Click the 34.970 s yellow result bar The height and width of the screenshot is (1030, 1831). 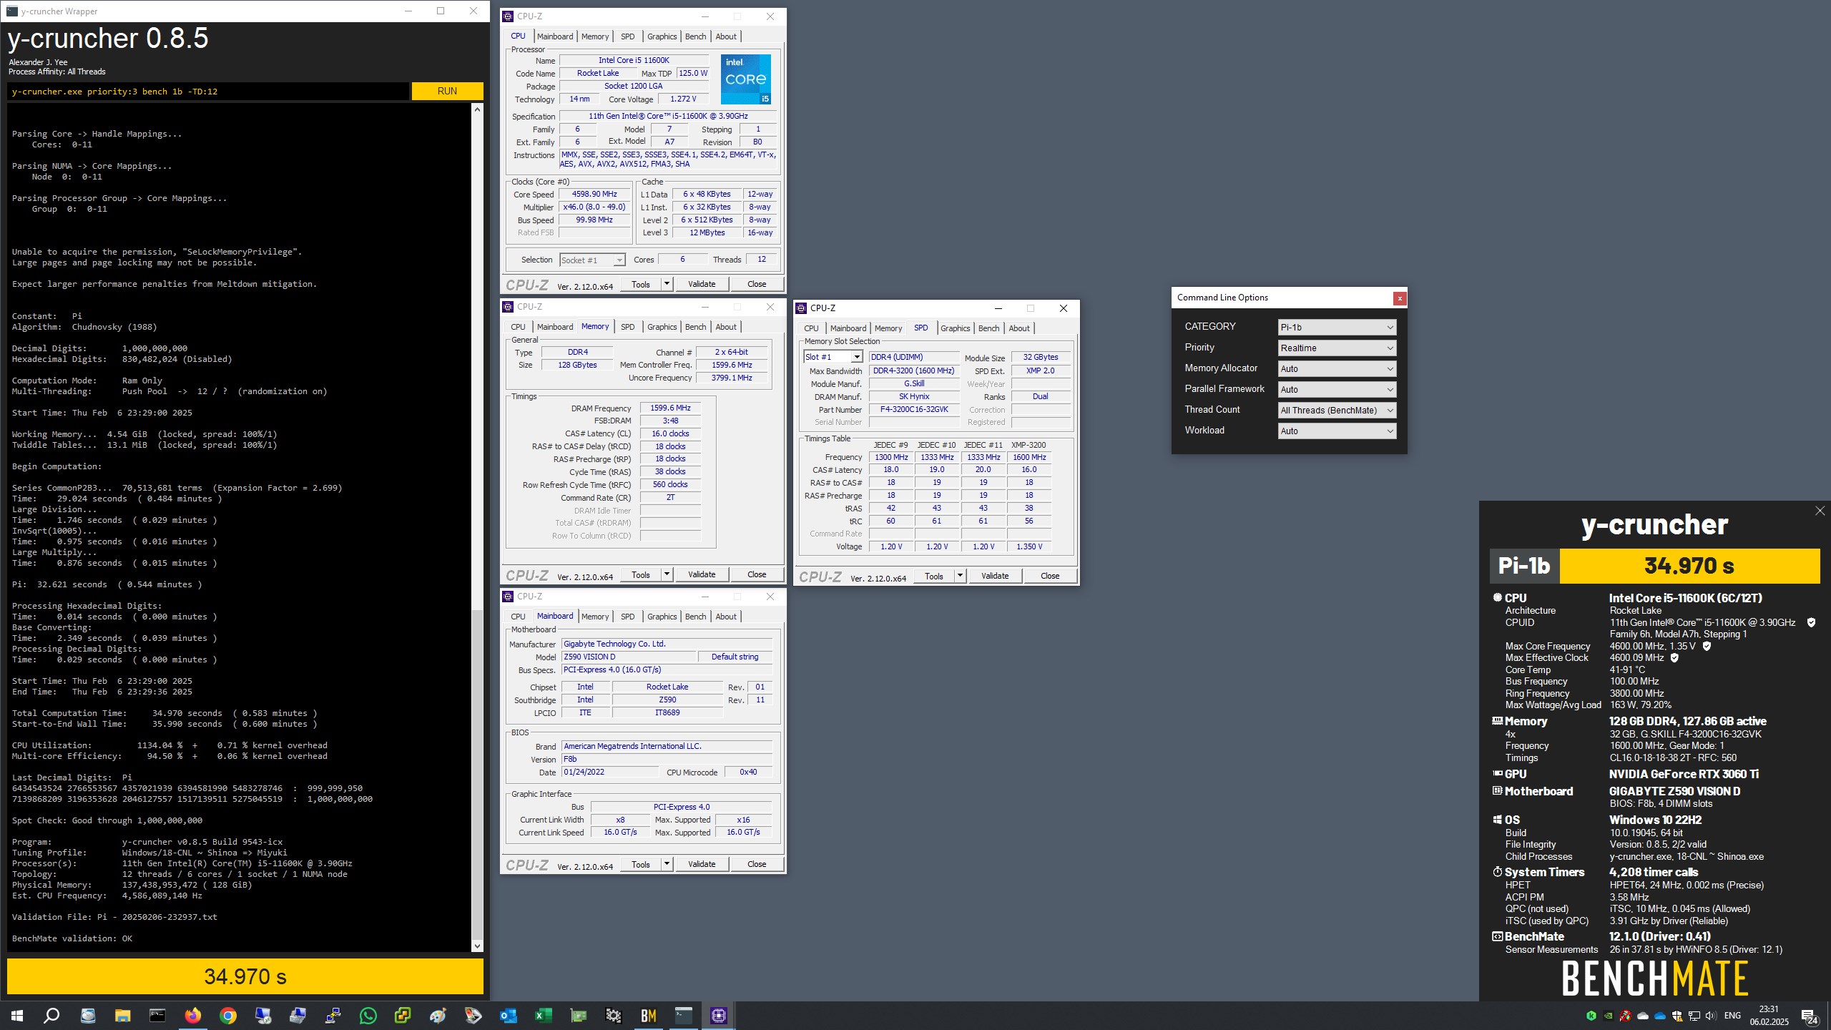point(245,976)
